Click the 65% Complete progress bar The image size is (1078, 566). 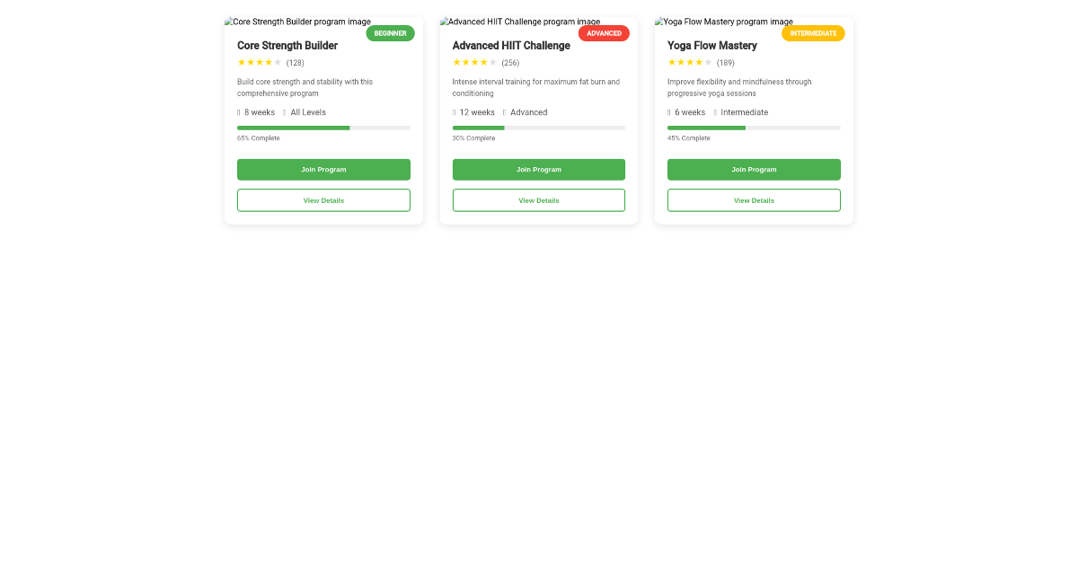[x=323, y=128]
